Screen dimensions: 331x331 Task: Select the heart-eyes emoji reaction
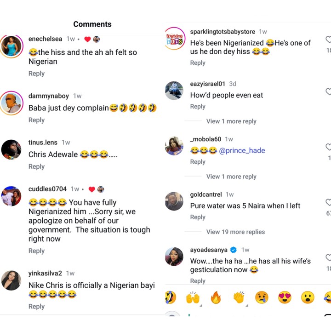click(285, 298)
